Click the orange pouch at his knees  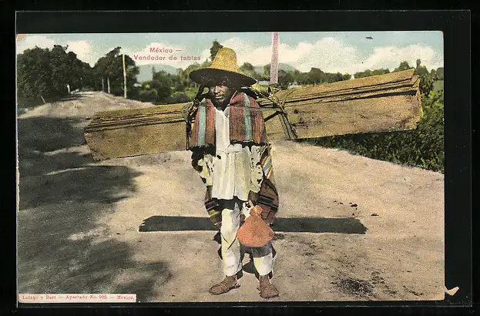click(x=254, y=230)
